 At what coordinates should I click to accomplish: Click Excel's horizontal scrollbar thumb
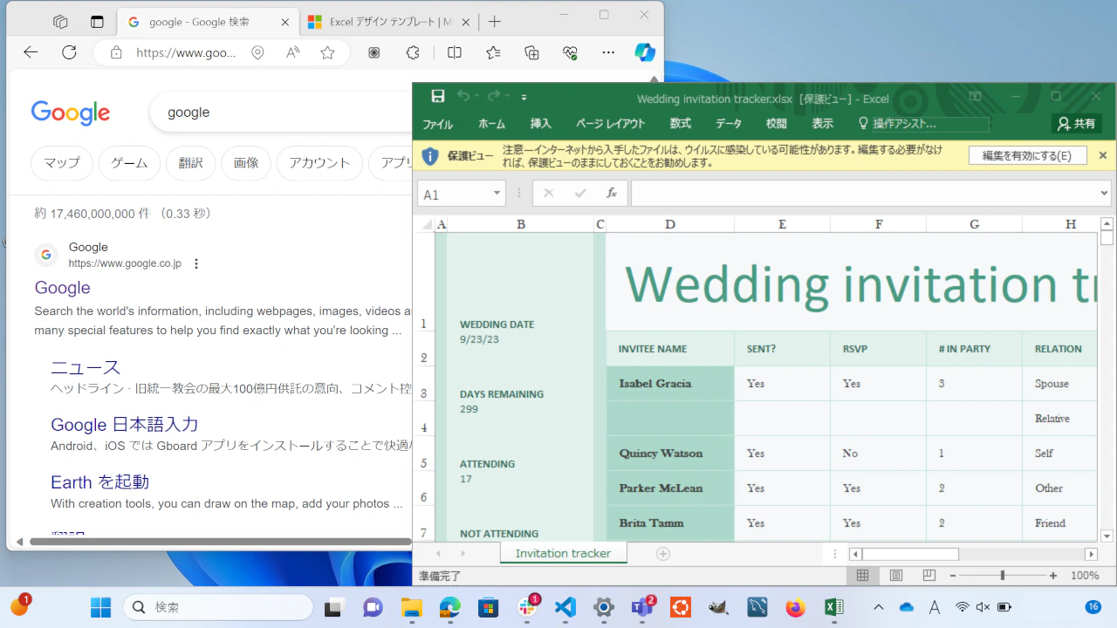click(910, 554)
